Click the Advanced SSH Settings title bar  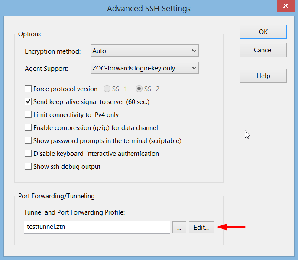coord(149,8)
